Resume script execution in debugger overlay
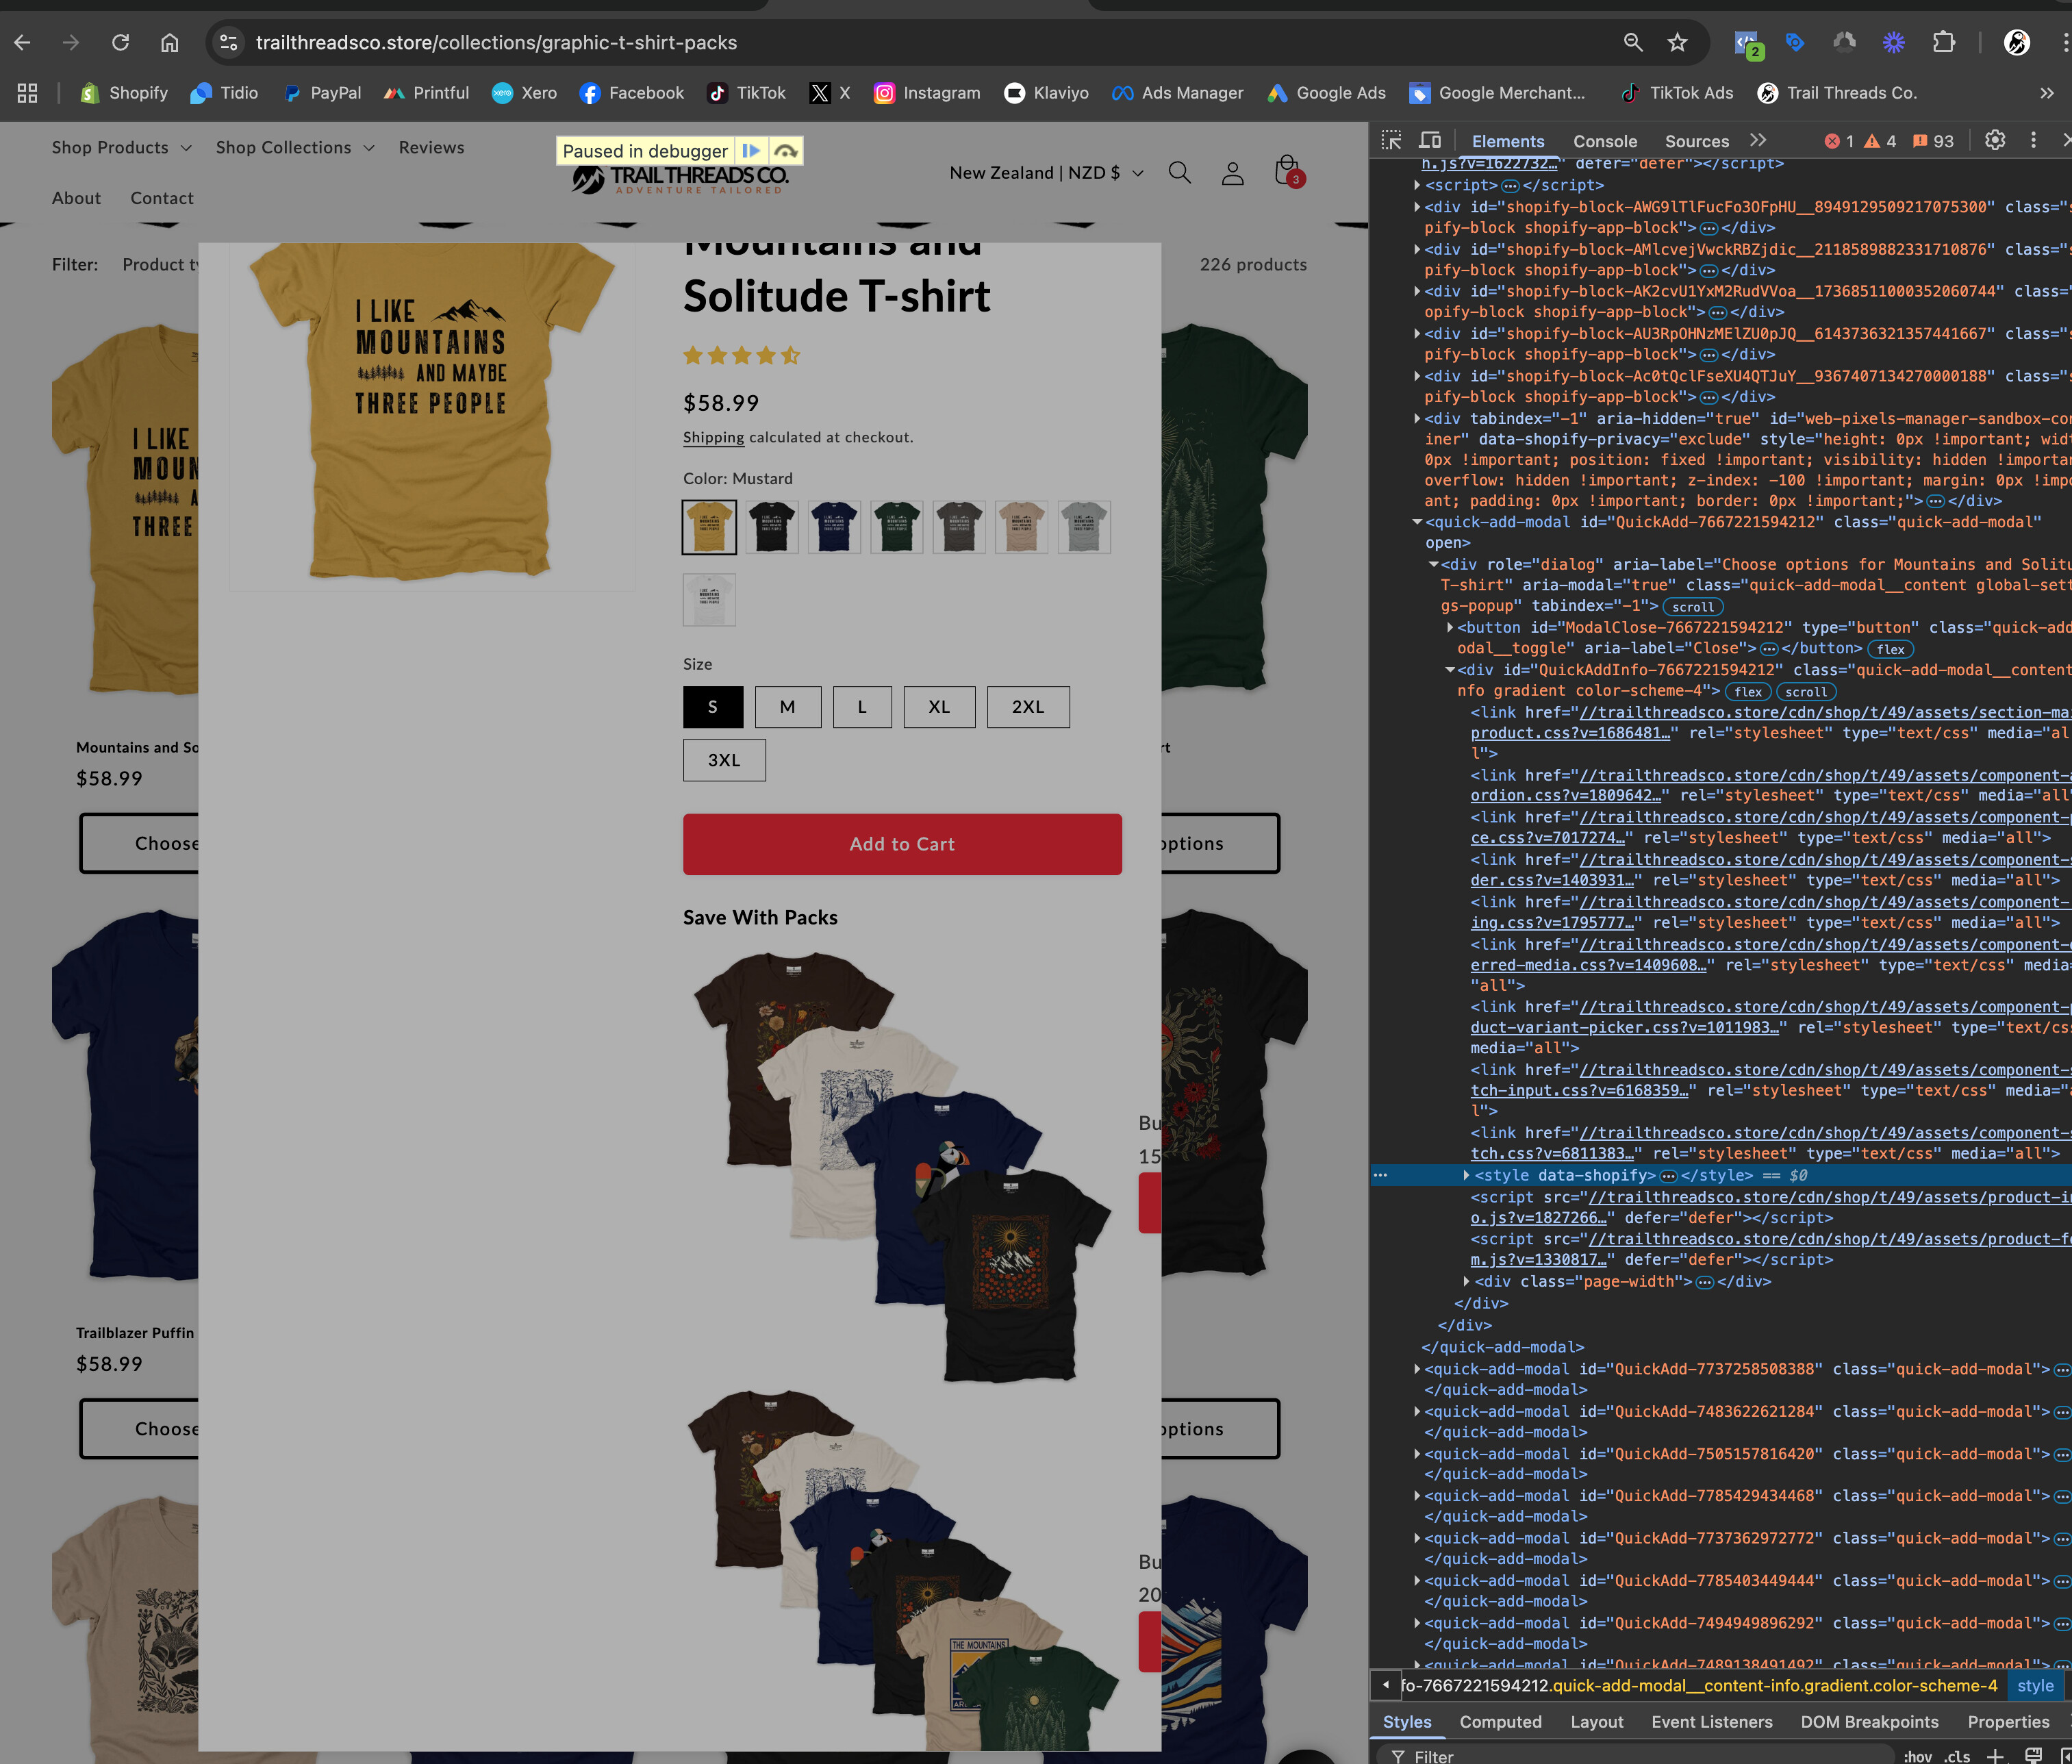Screen dimensions: 2072x1764 click(x=750, y=151)
